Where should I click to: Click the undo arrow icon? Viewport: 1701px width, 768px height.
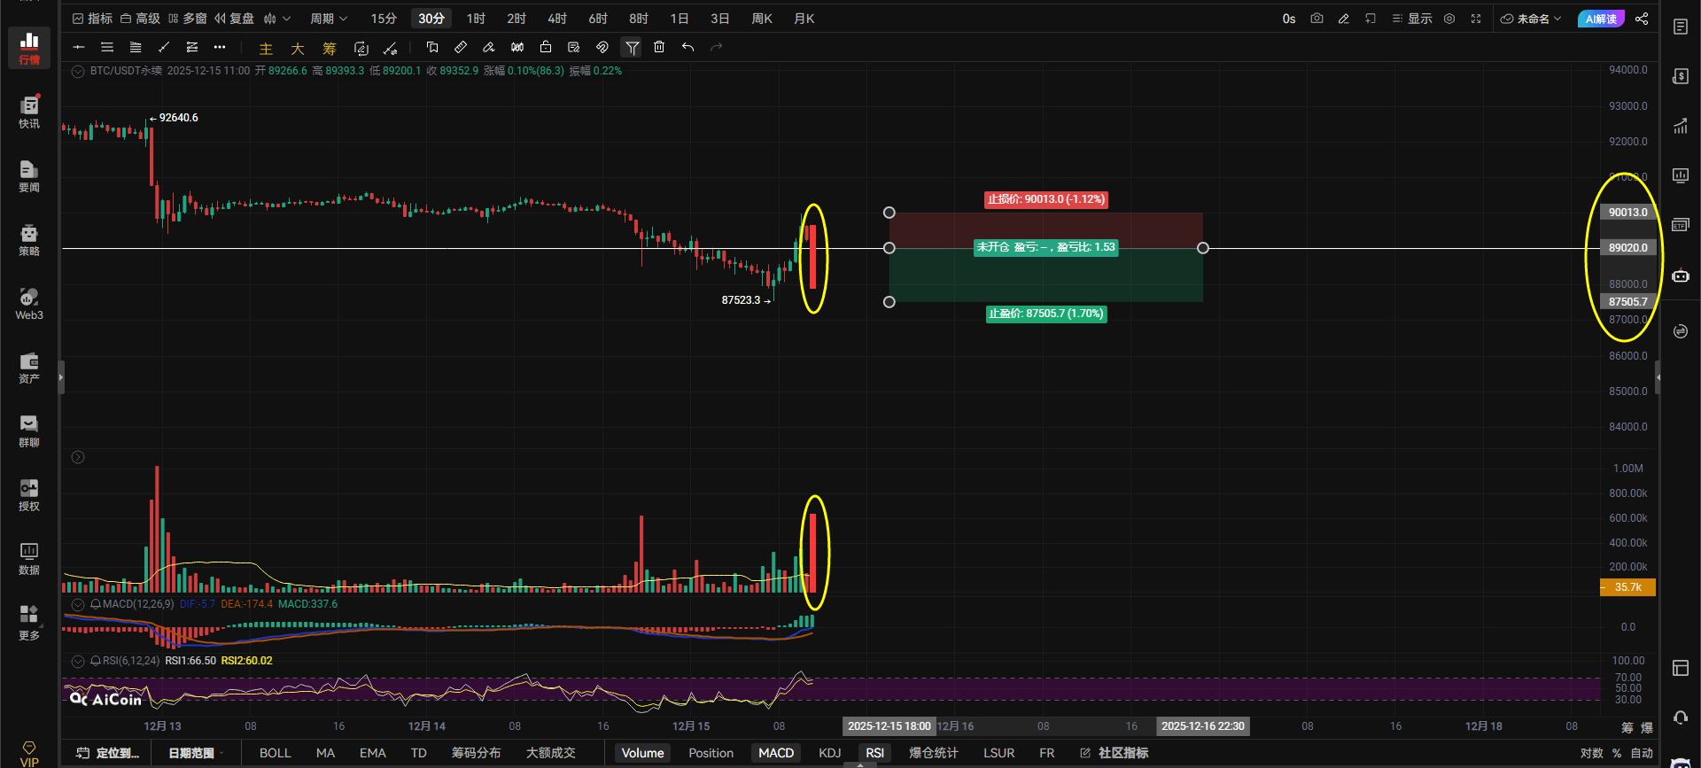point(687,48)
